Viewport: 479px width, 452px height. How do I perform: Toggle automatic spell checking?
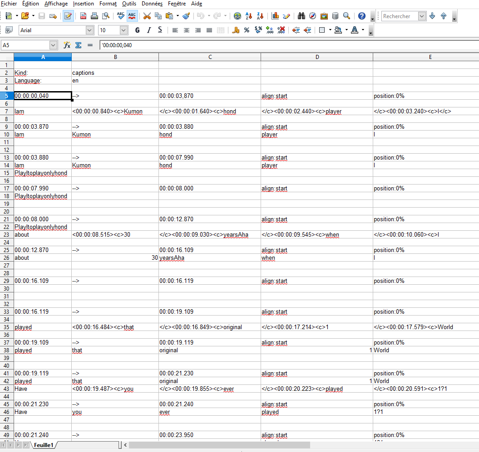[x=132, y=16]
